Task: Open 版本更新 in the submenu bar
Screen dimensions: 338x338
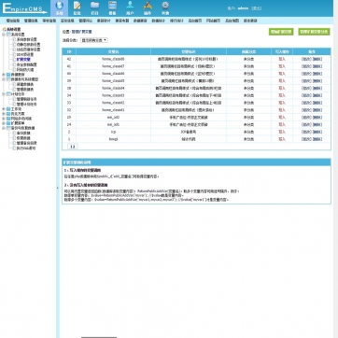Action: (x=250, y=21)
